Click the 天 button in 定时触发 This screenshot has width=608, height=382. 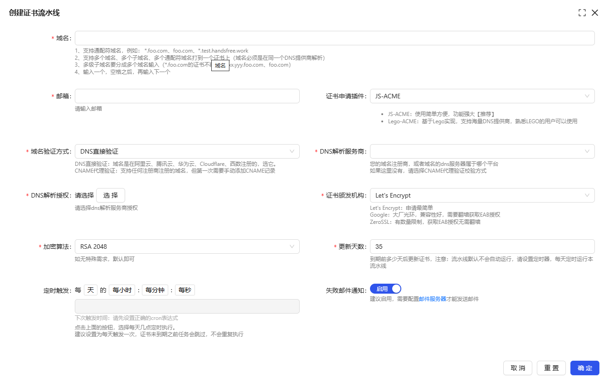point(90,290)
